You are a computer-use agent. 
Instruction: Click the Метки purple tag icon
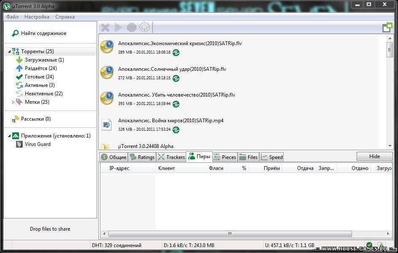pyautogui.click(x=19, y=102)
